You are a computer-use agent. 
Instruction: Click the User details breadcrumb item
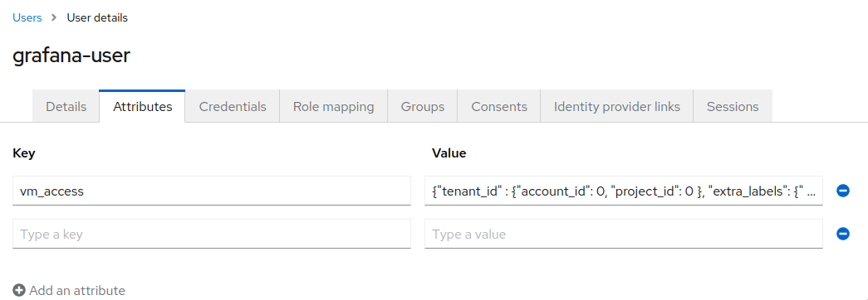pos(97,17)
